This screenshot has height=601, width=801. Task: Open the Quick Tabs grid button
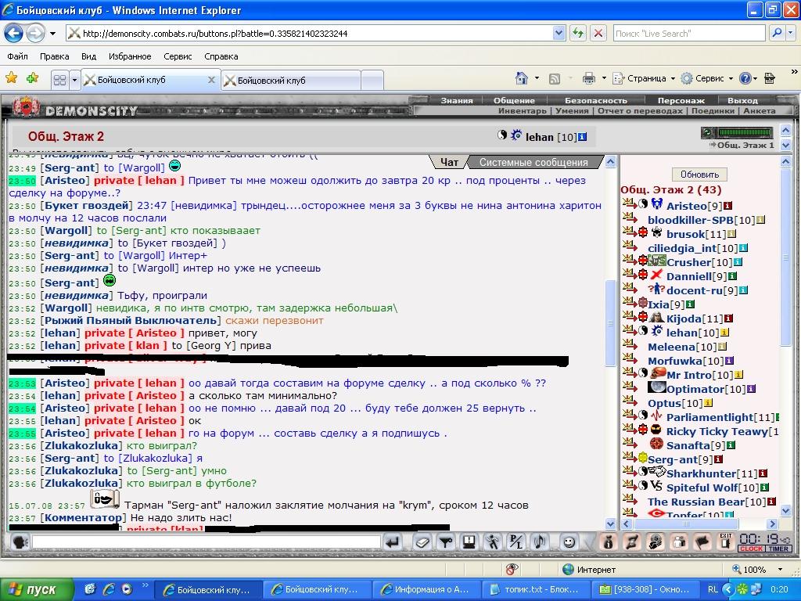coord(59,80)
